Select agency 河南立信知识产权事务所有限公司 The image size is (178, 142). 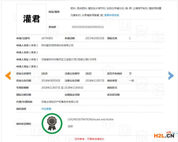pos(60,102)
